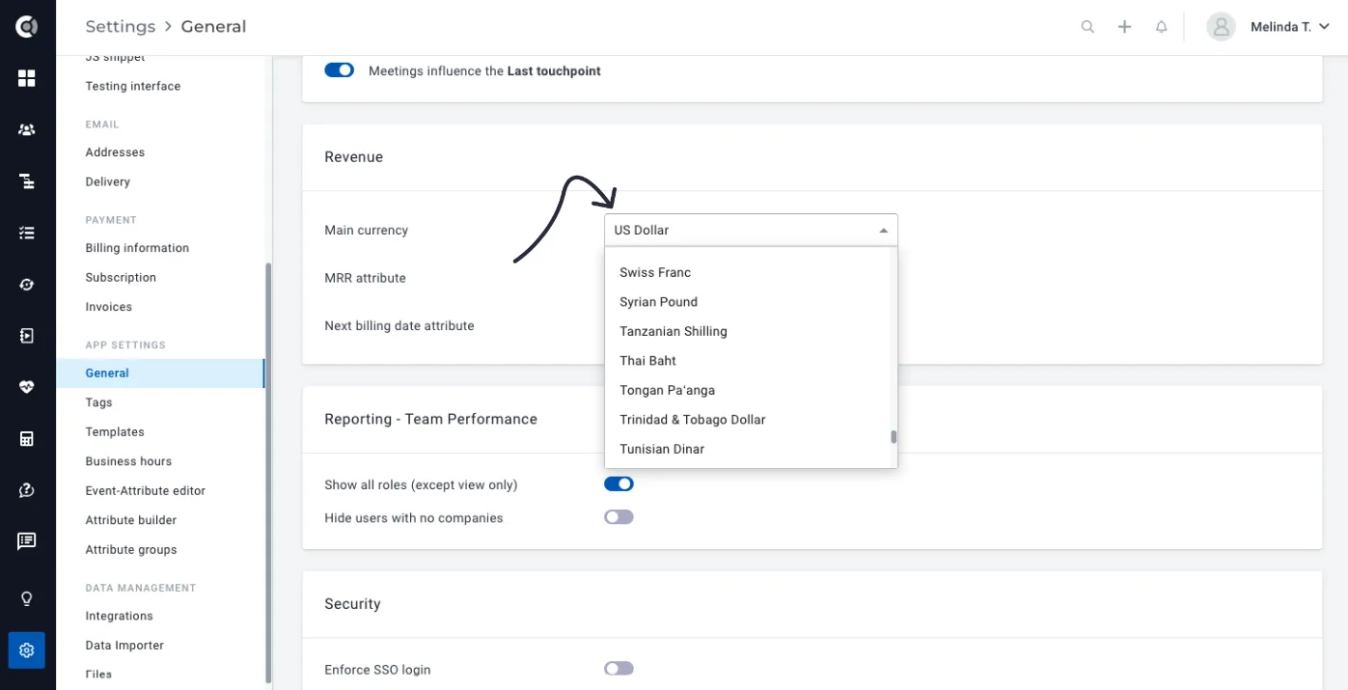
Task: Click the plus add icon in header
Action: click(x=1124, y=27)
